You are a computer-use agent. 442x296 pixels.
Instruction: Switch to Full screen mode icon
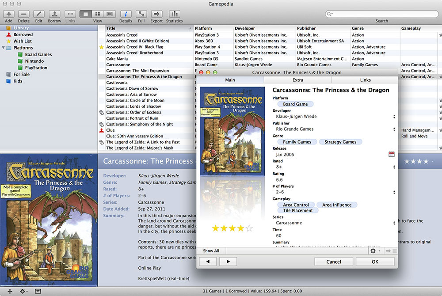[x=141, y=14]
